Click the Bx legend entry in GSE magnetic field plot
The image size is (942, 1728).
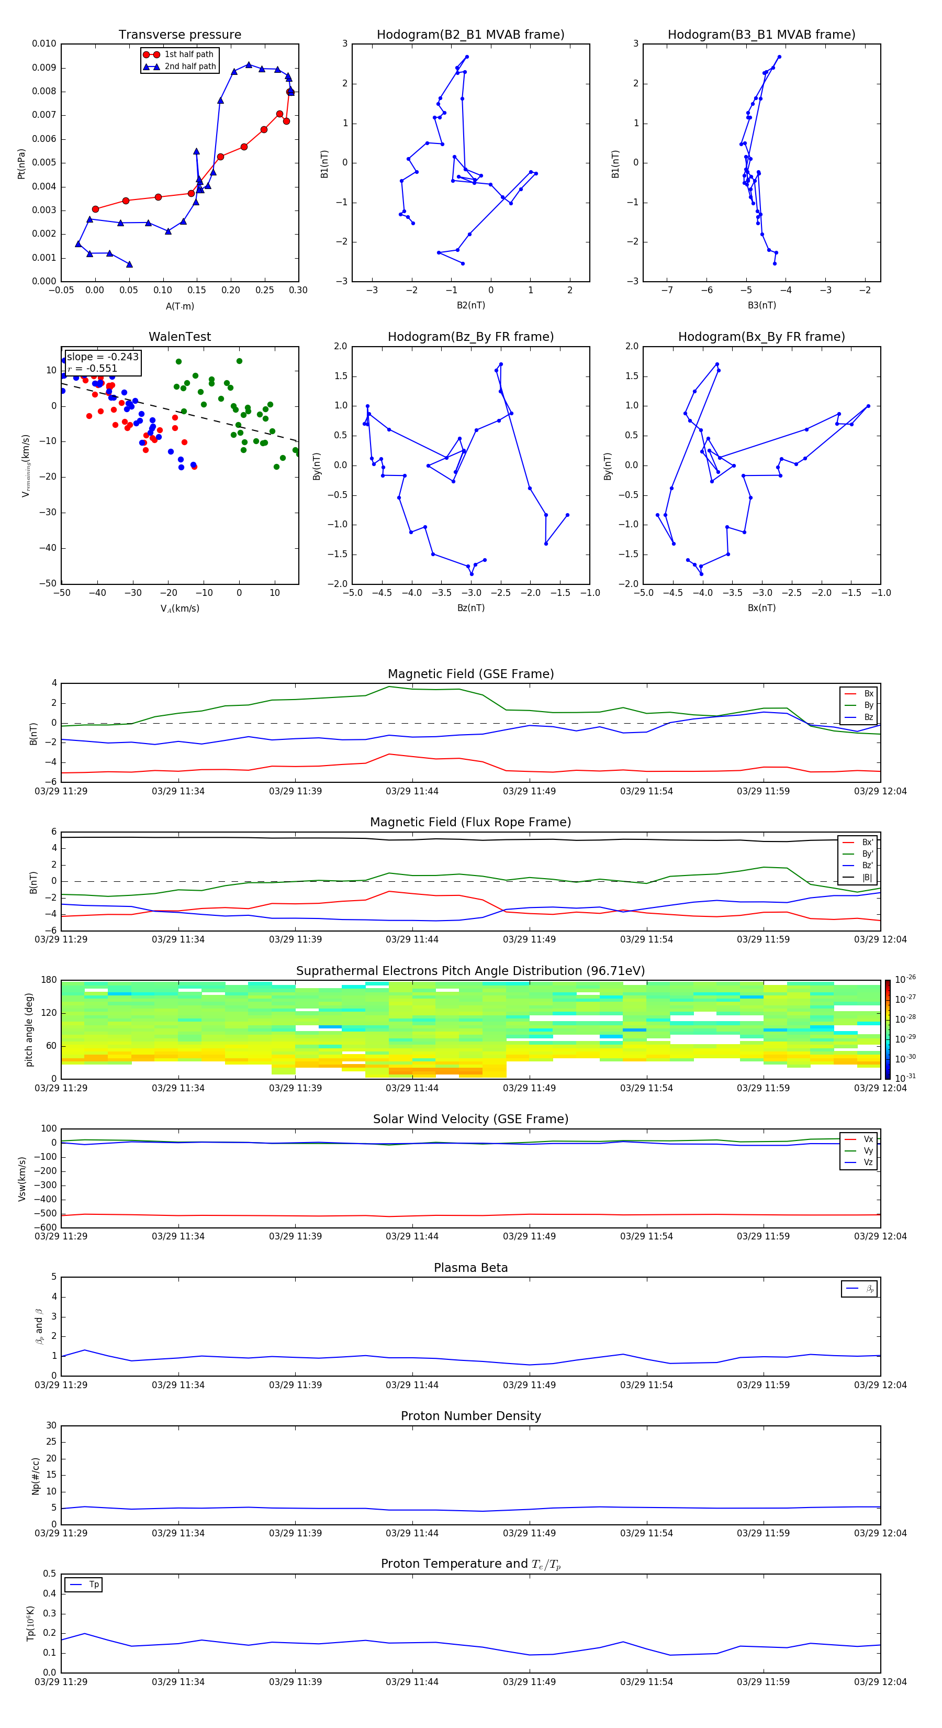point(859,694)
